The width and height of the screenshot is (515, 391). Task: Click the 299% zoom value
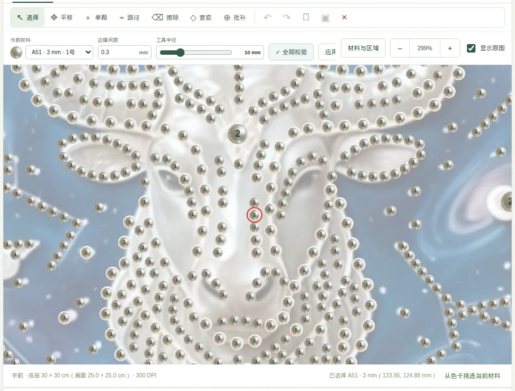point(425,48)
